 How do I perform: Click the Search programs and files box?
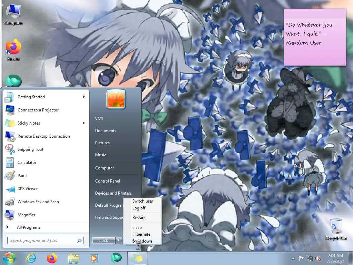(46, 241)
